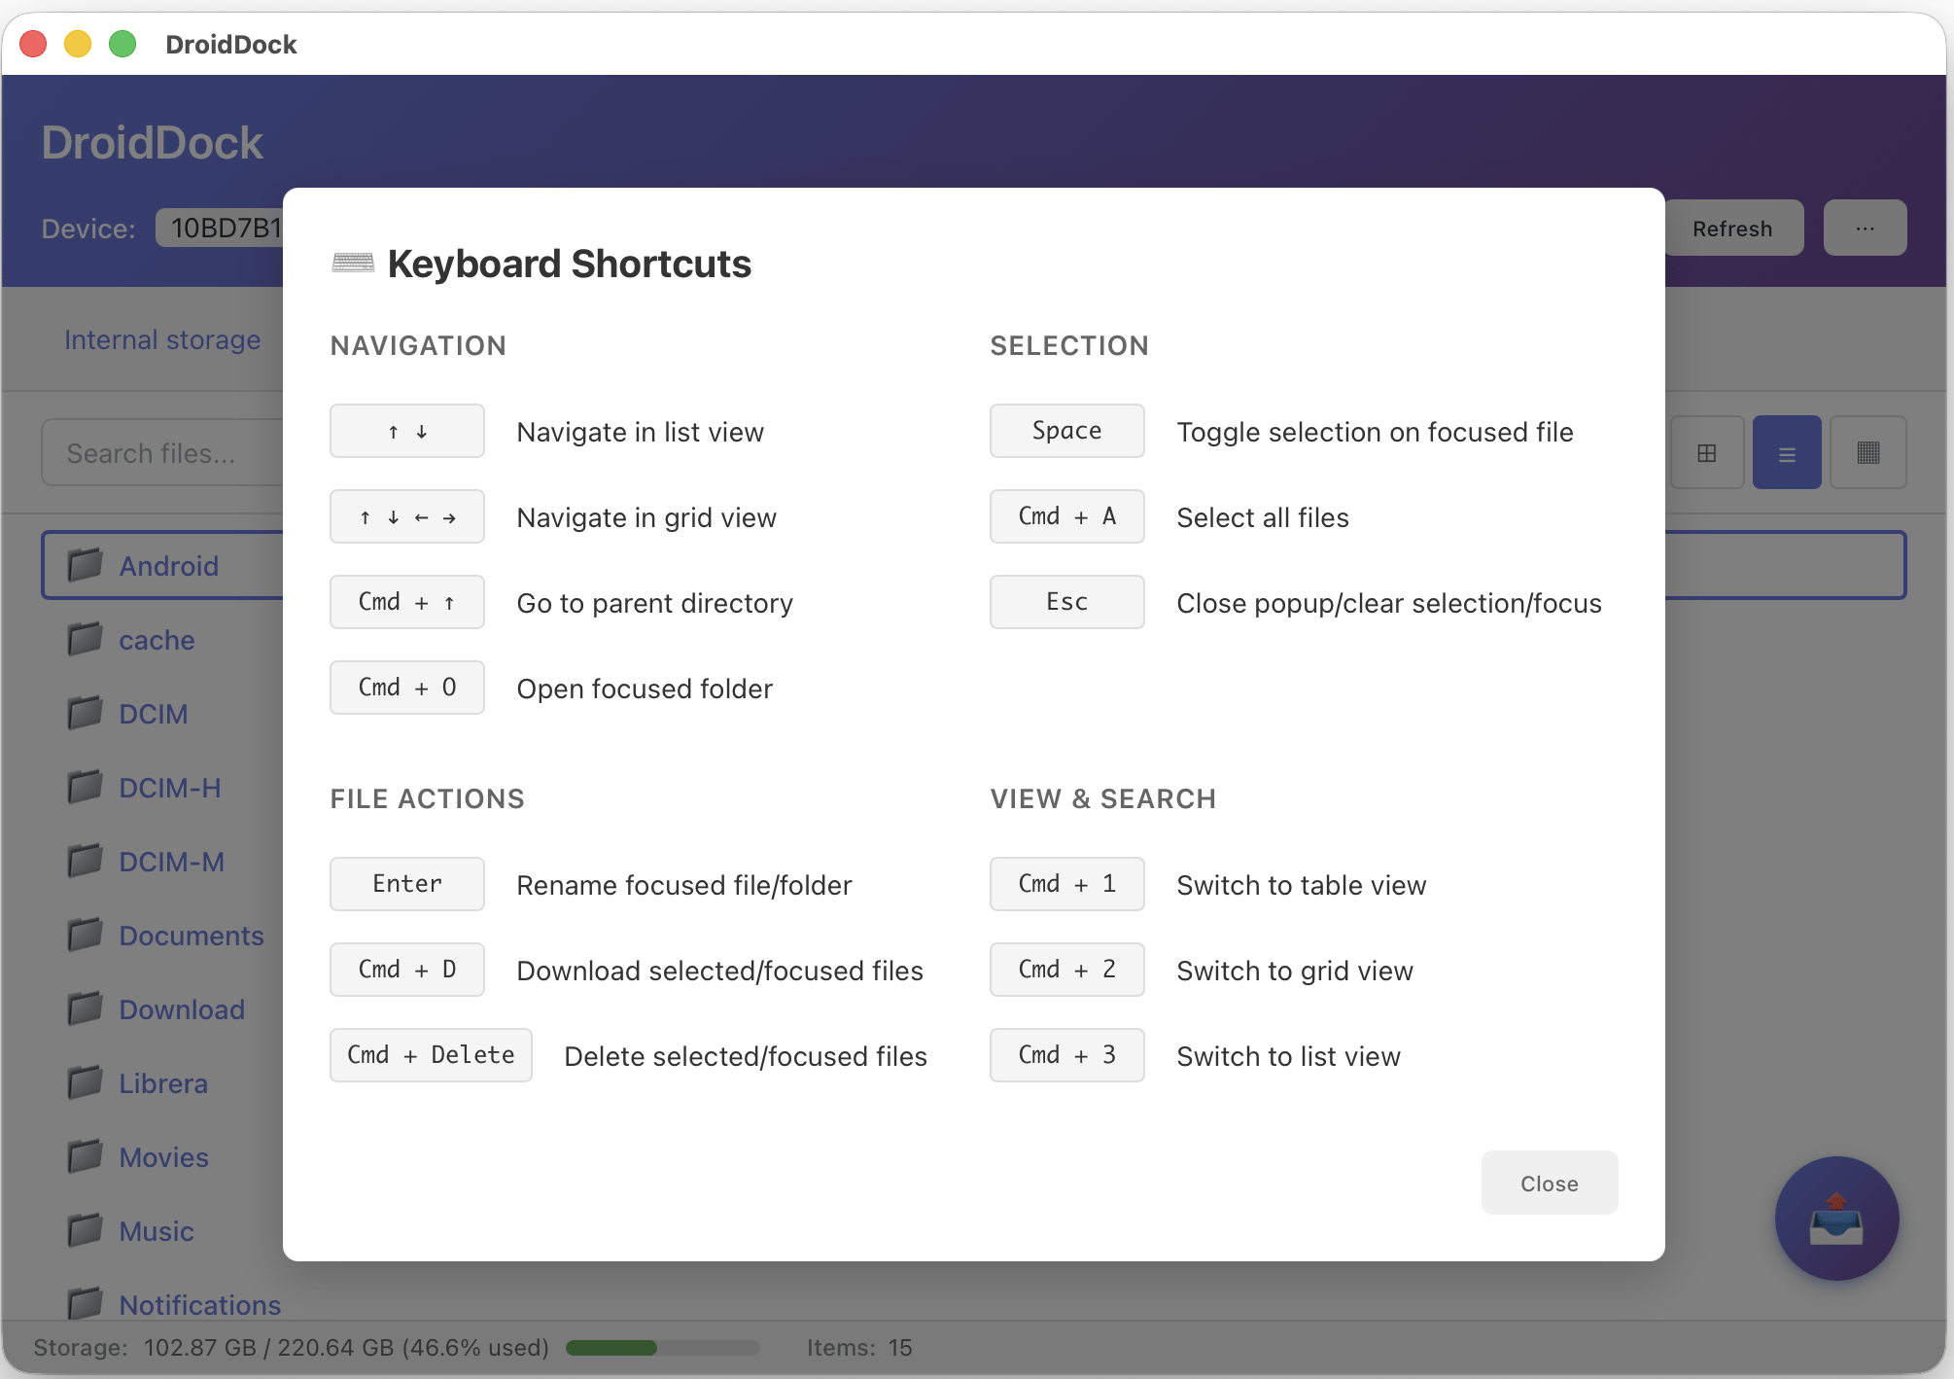
Task: Open the Download folder link
Action: pyautogui.click(x=182, y=1009)
